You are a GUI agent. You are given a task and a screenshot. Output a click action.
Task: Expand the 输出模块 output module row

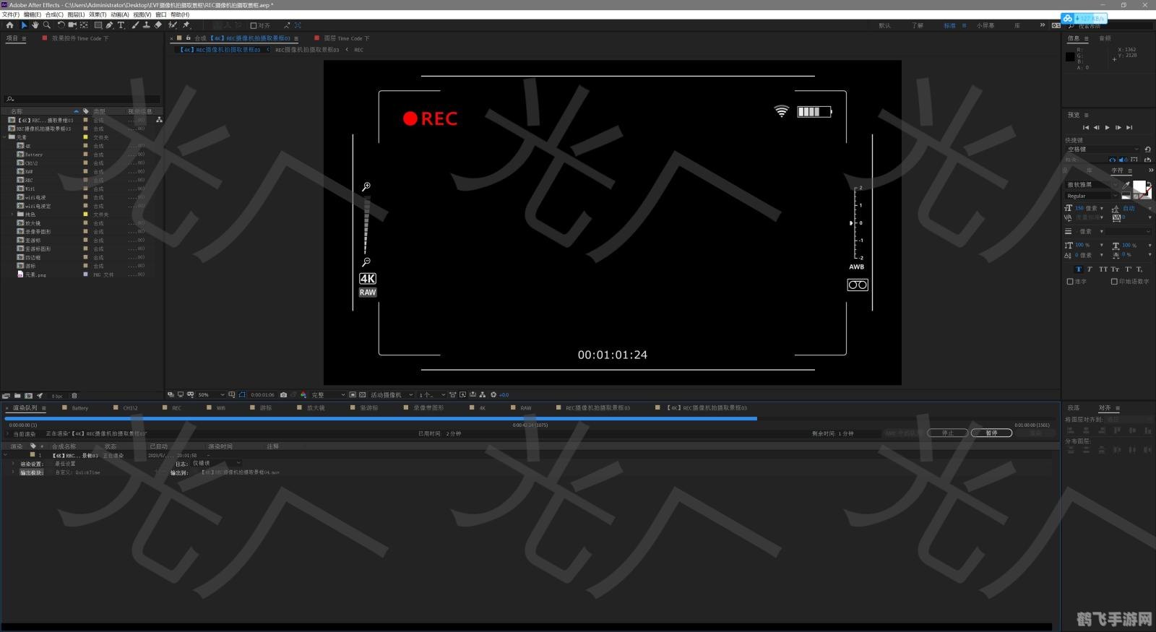[13, 472]
